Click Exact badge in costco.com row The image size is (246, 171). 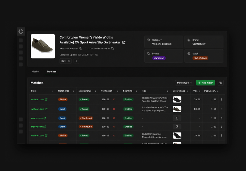[x=62, y=118]
